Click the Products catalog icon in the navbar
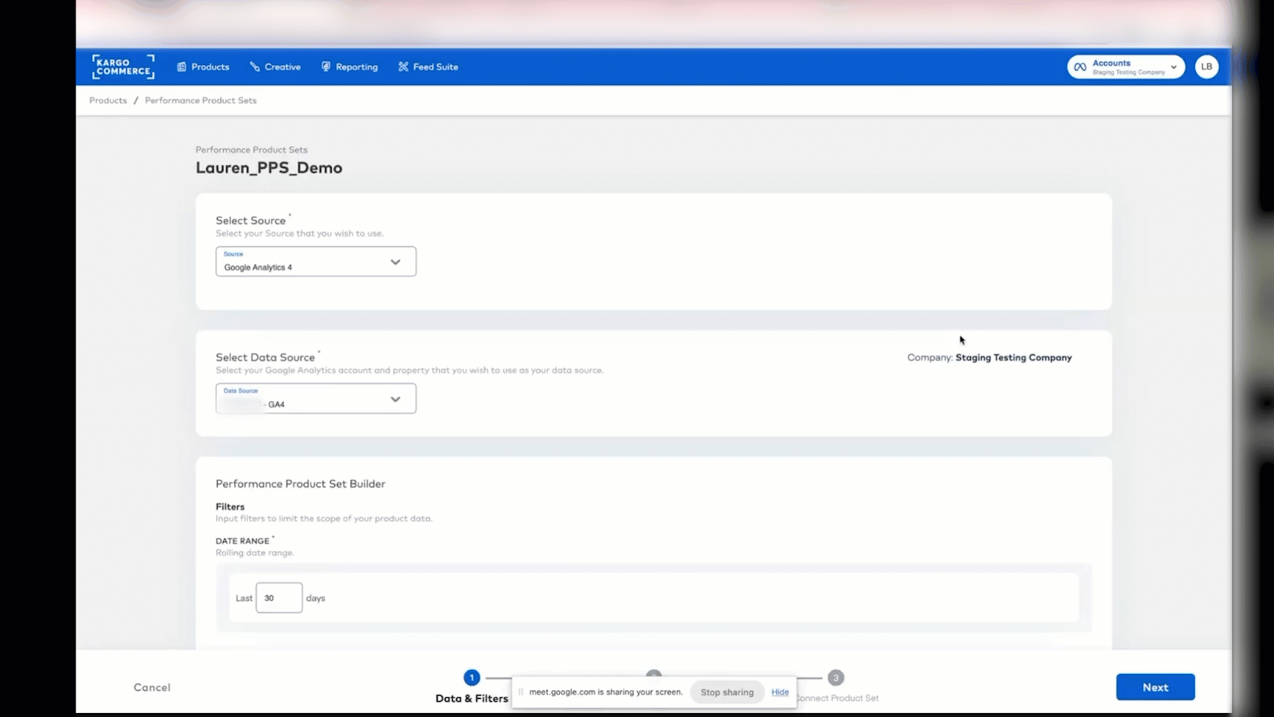Viewport: 1274px width, 717px height. (182, 66)
